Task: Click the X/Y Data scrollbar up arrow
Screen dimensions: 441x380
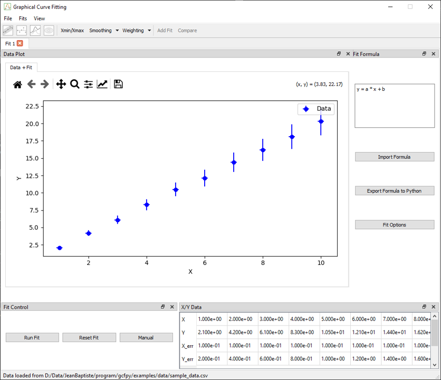Action: [x=435, y=316]
